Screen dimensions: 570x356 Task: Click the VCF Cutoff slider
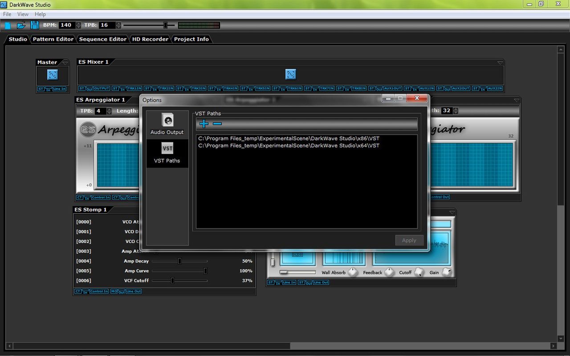pos(179,281)
